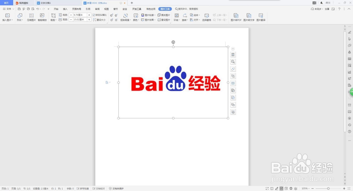
Task: Click the width field showing 15.02厘米
Action: [80, 20]
